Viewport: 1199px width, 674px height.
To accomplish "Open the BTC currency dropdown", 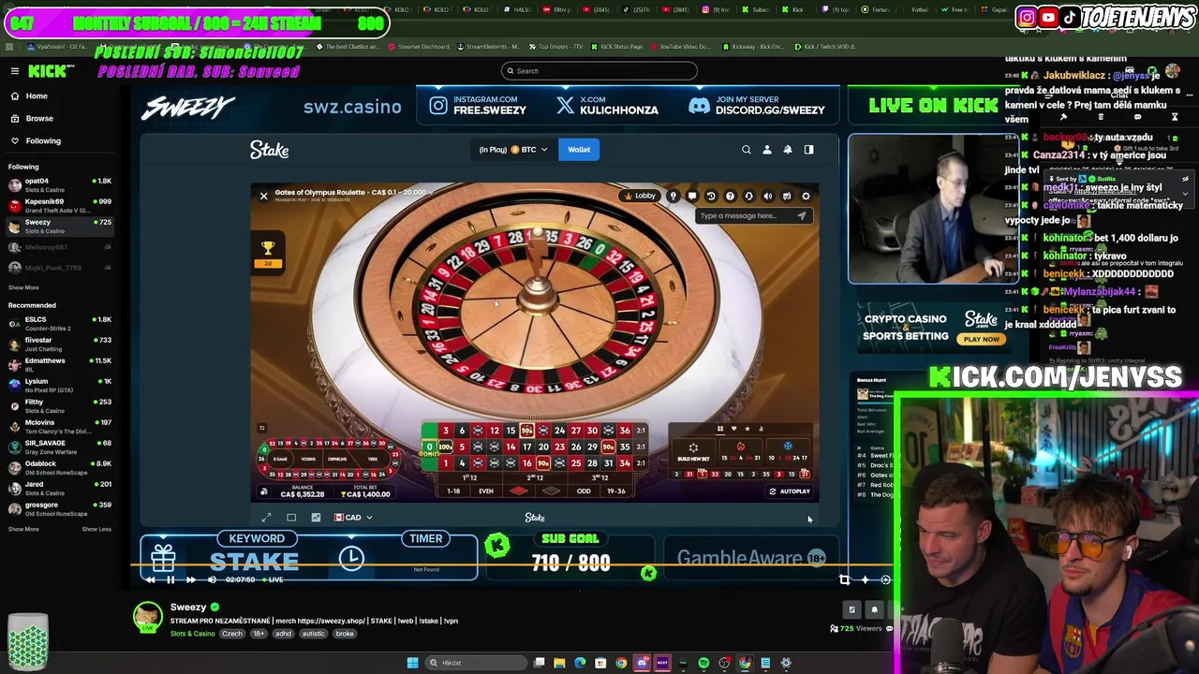I will pos(513,150).
